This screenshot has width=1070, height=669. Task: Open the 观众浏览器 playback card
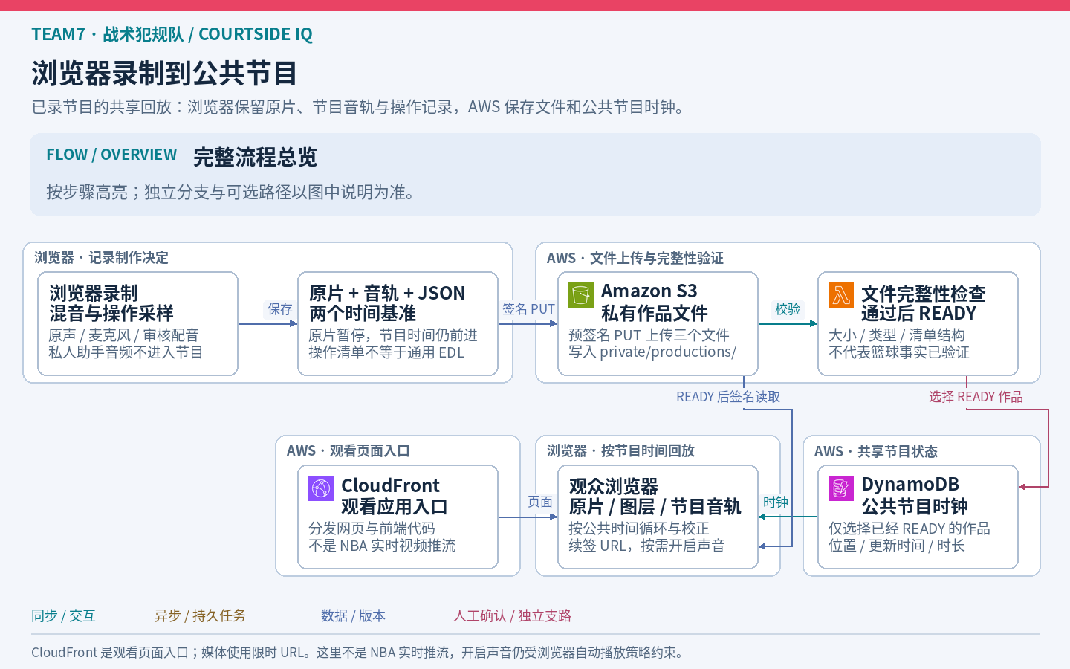click(658, 517)
